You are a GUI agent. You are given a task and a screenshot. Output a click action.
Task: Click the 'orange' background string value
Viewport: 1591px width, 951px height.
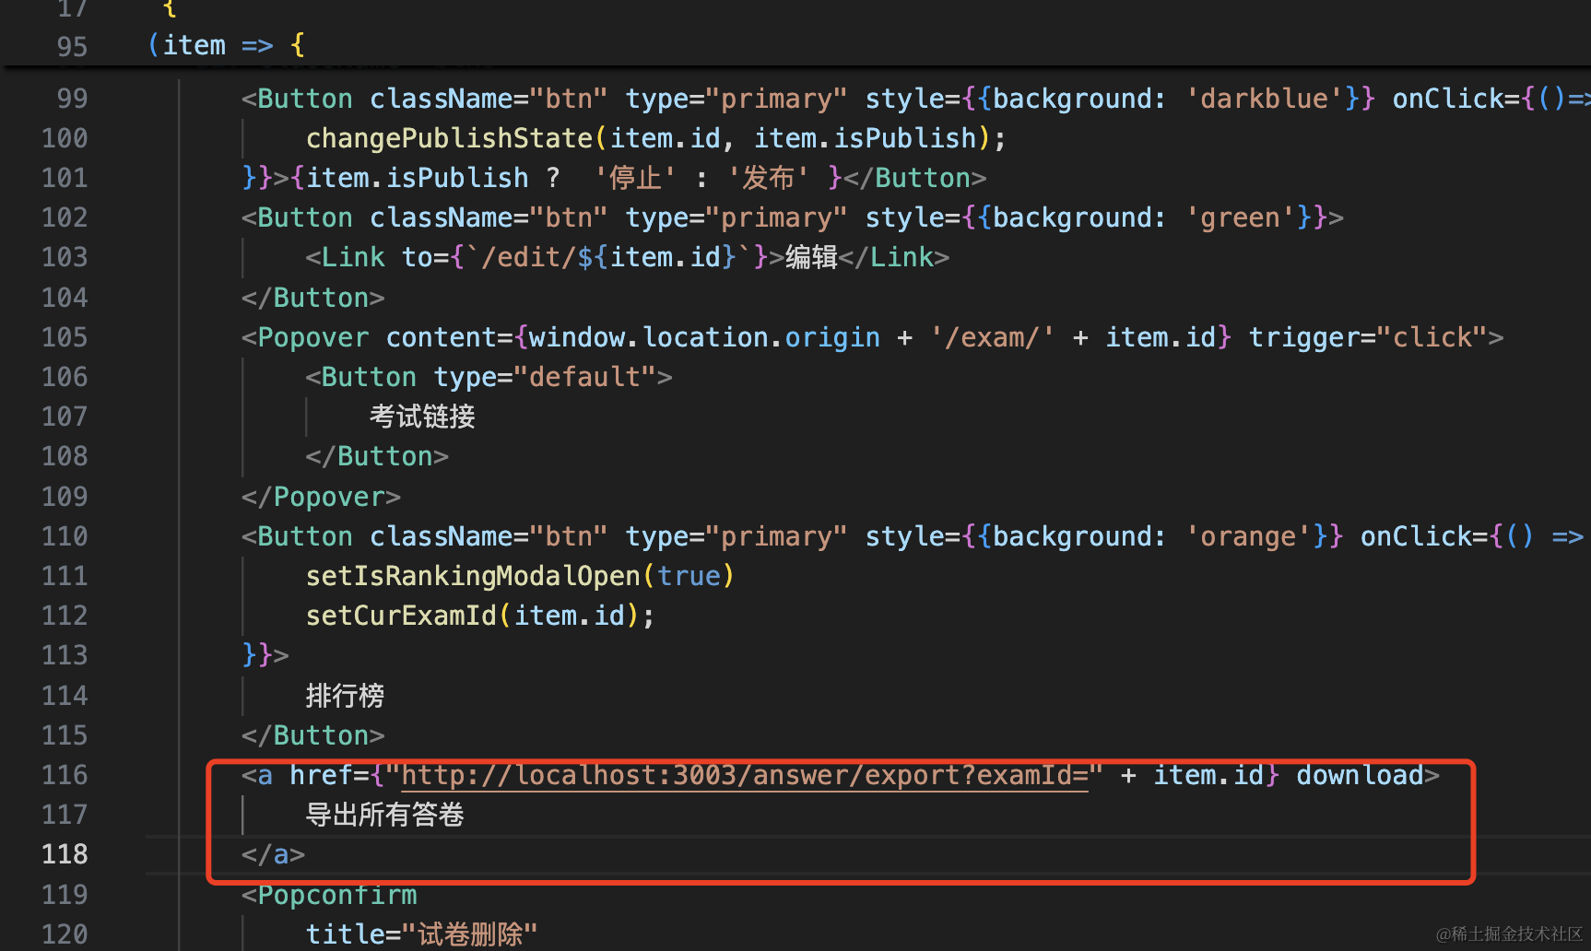(x=1247, y=536)
